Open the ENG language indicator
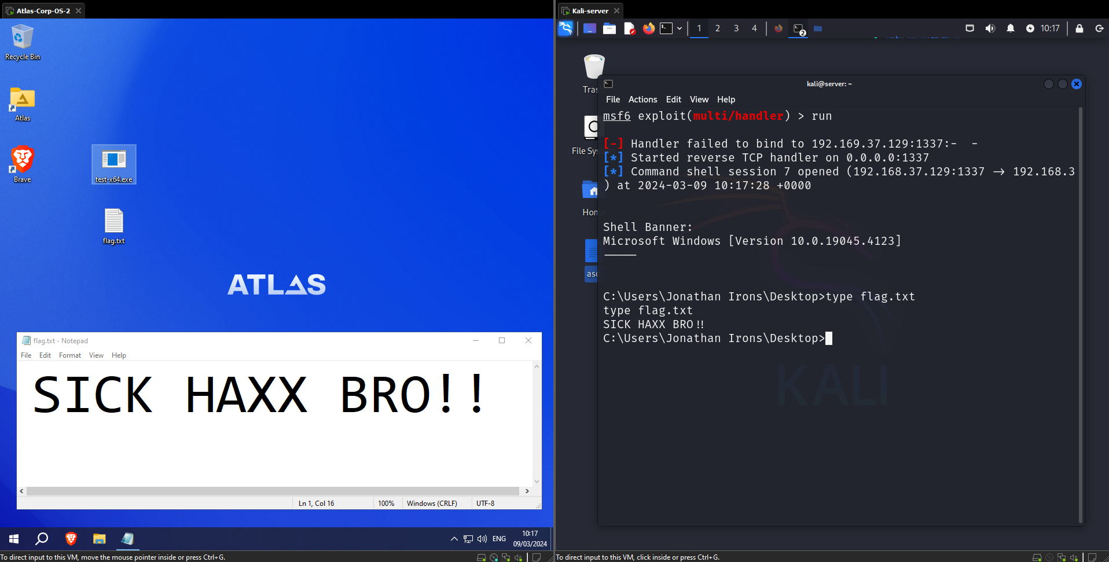Screen dimensions: 1109x562 [499, 539]
